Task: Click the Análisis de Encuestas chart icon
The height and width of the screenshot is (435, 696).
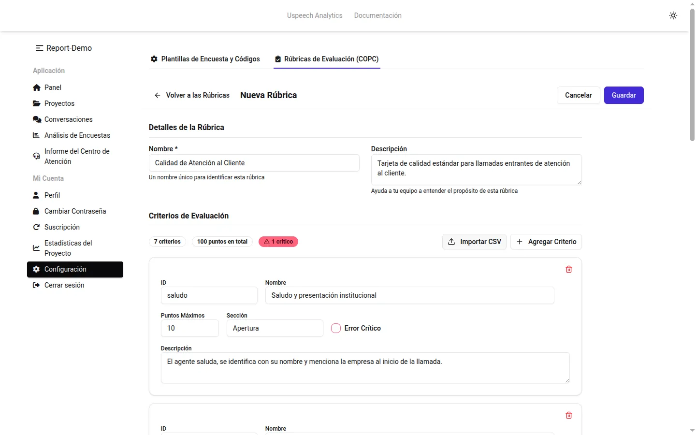Action: (36, 135)
